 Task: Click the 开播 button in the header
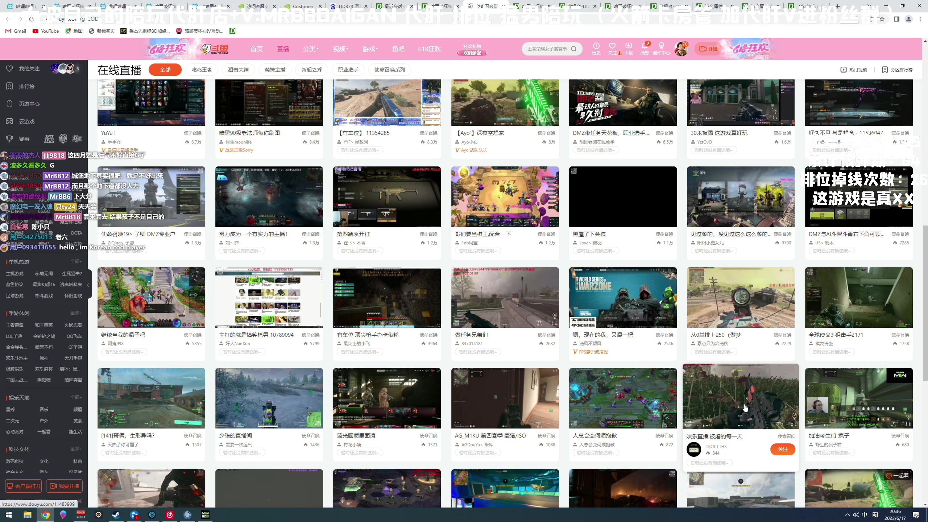click(x=708, y=49)
